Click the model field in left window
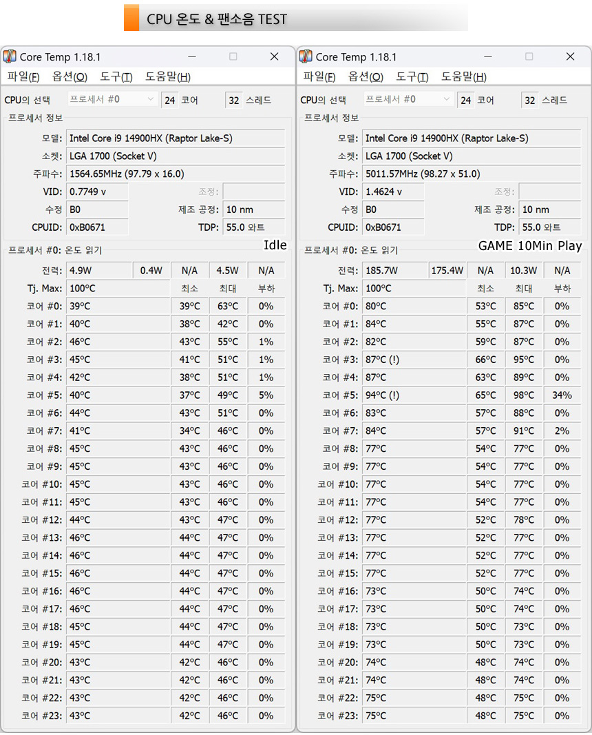592x735 pixels. click(x=176, y=138)
